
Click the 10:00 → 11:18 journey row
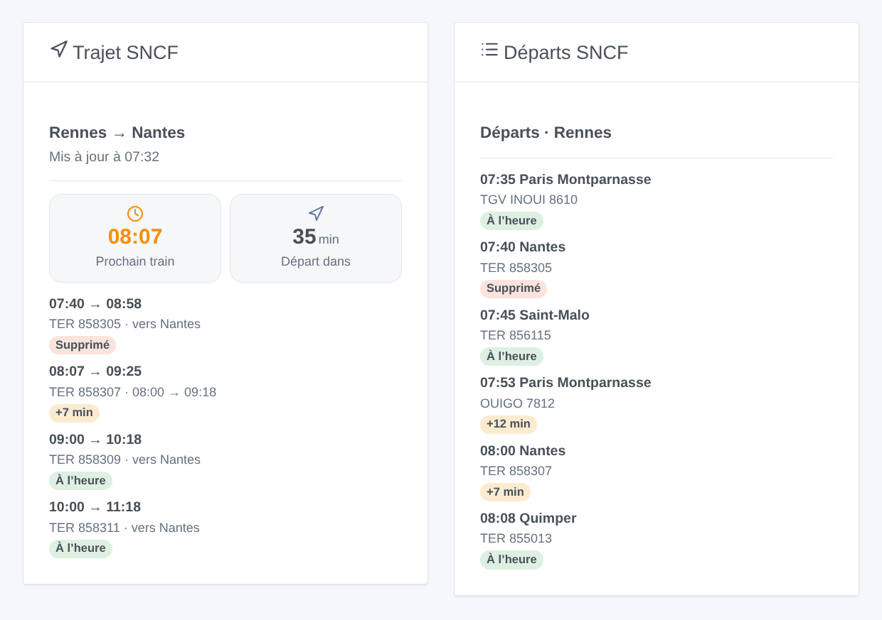point(95,507)
